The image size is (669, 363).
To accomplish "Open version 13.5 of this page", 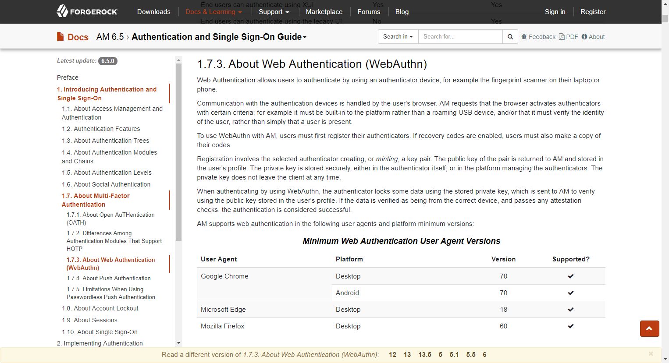I will tap(425, 354).
